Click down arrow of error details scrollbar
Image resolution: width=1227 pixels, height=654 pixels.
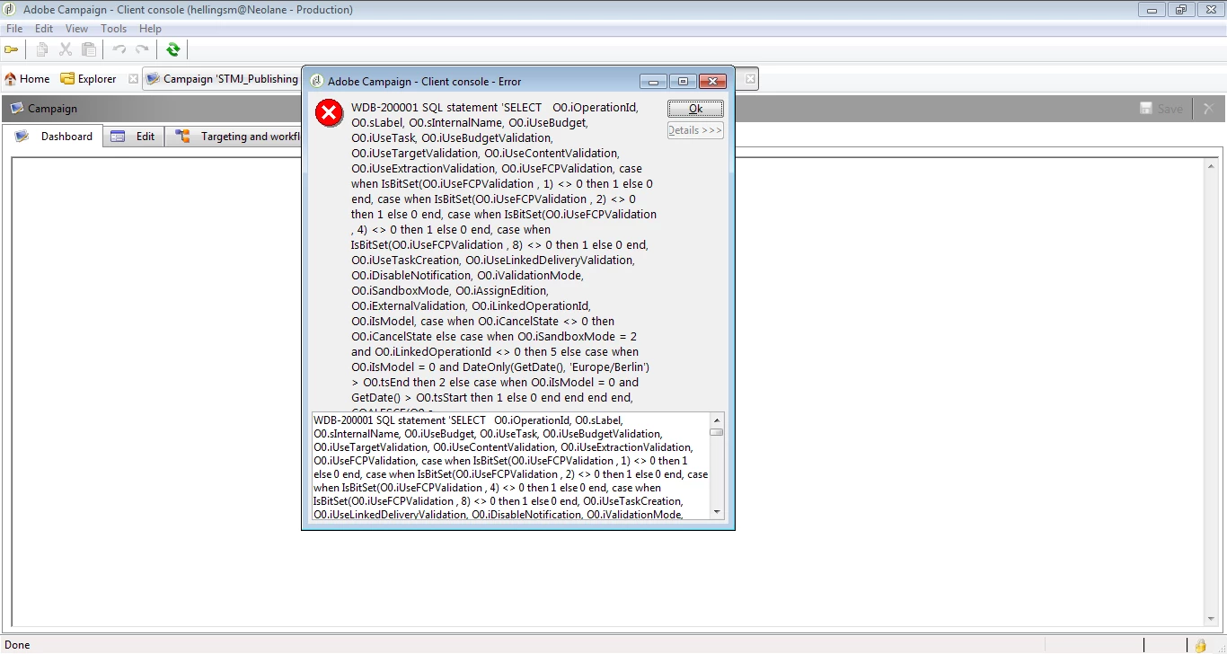(717, 512)
